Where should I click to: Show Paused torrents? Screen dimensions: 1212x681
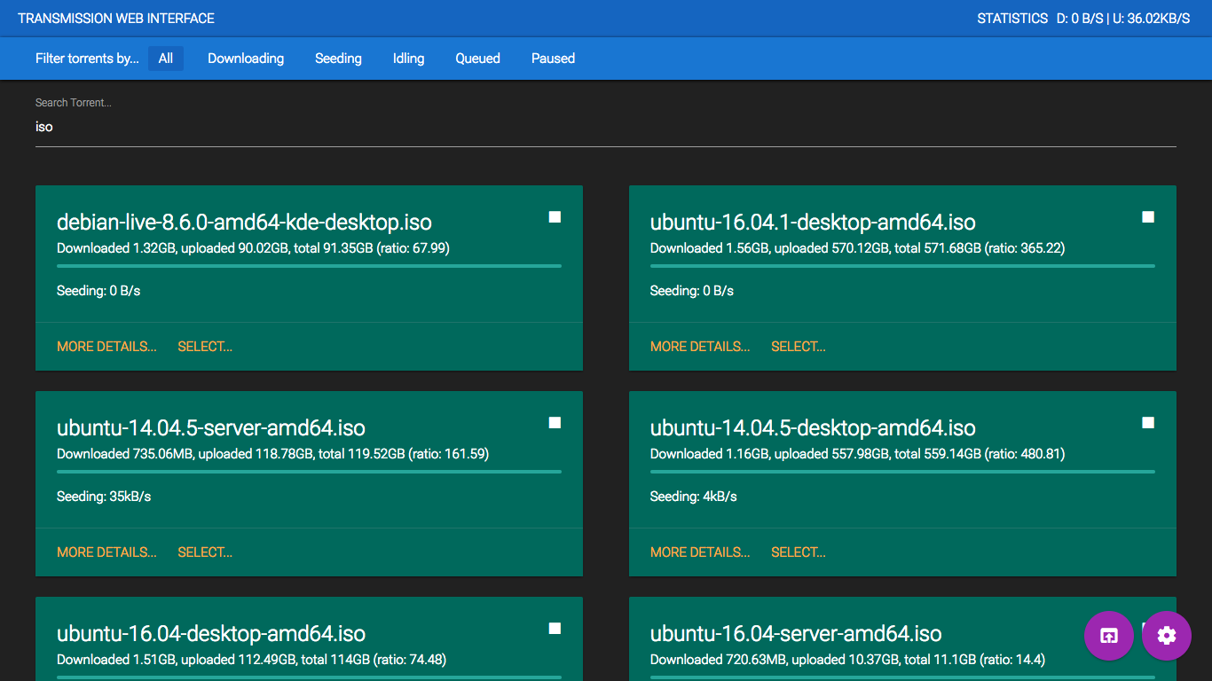[554, 59]
